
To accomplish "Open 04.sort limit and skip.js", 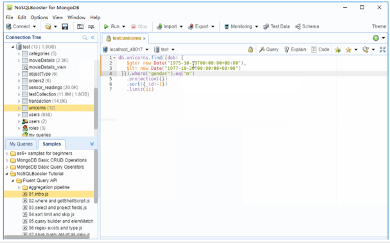I will (x=51, y=214).
